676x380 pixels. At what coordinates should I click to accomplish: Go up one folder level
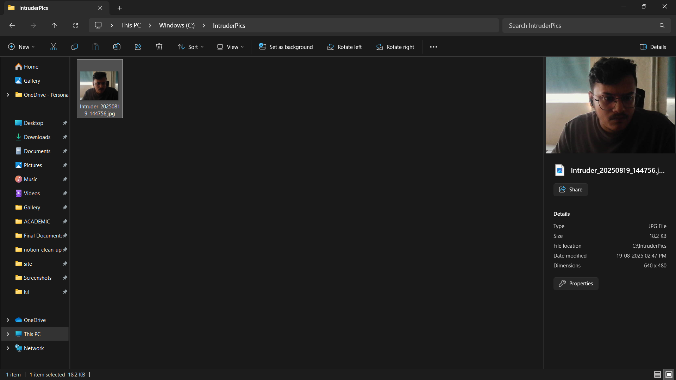click(54, 25)
